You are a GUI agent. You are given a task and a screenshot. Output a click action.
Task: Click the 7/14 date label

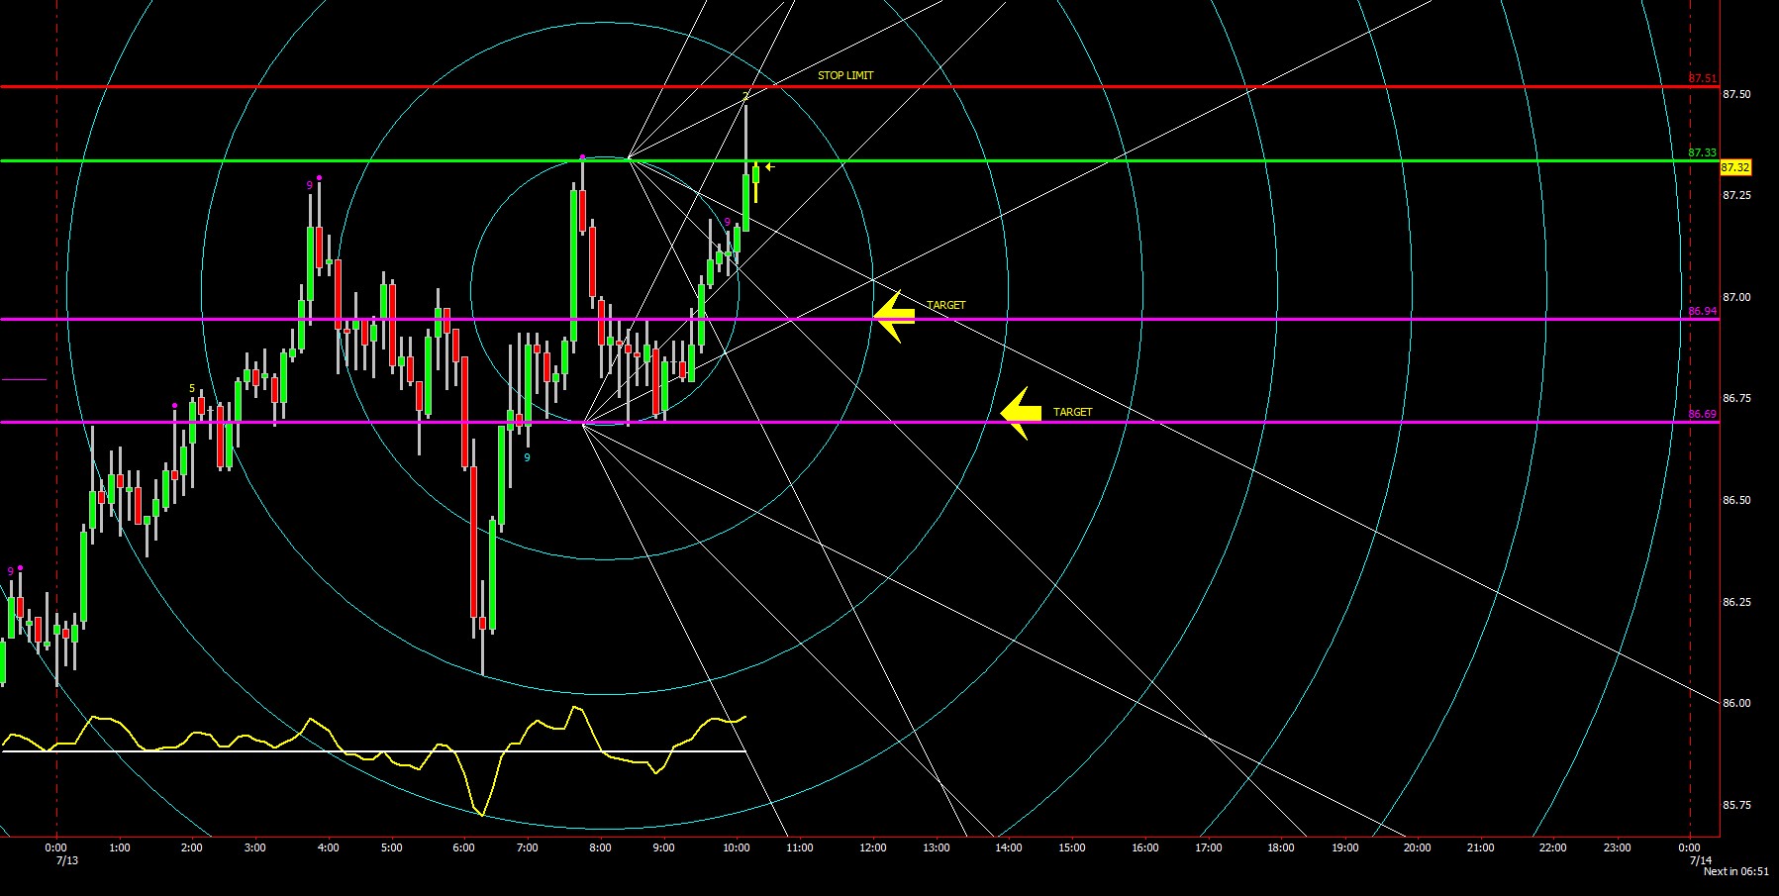(x=1700, y=859)
